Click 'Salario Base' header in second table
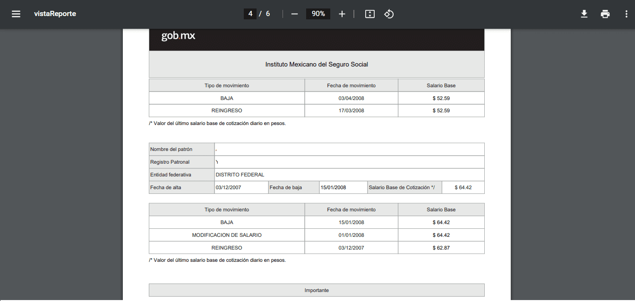 pyautogui.click(x=441, y=209)
